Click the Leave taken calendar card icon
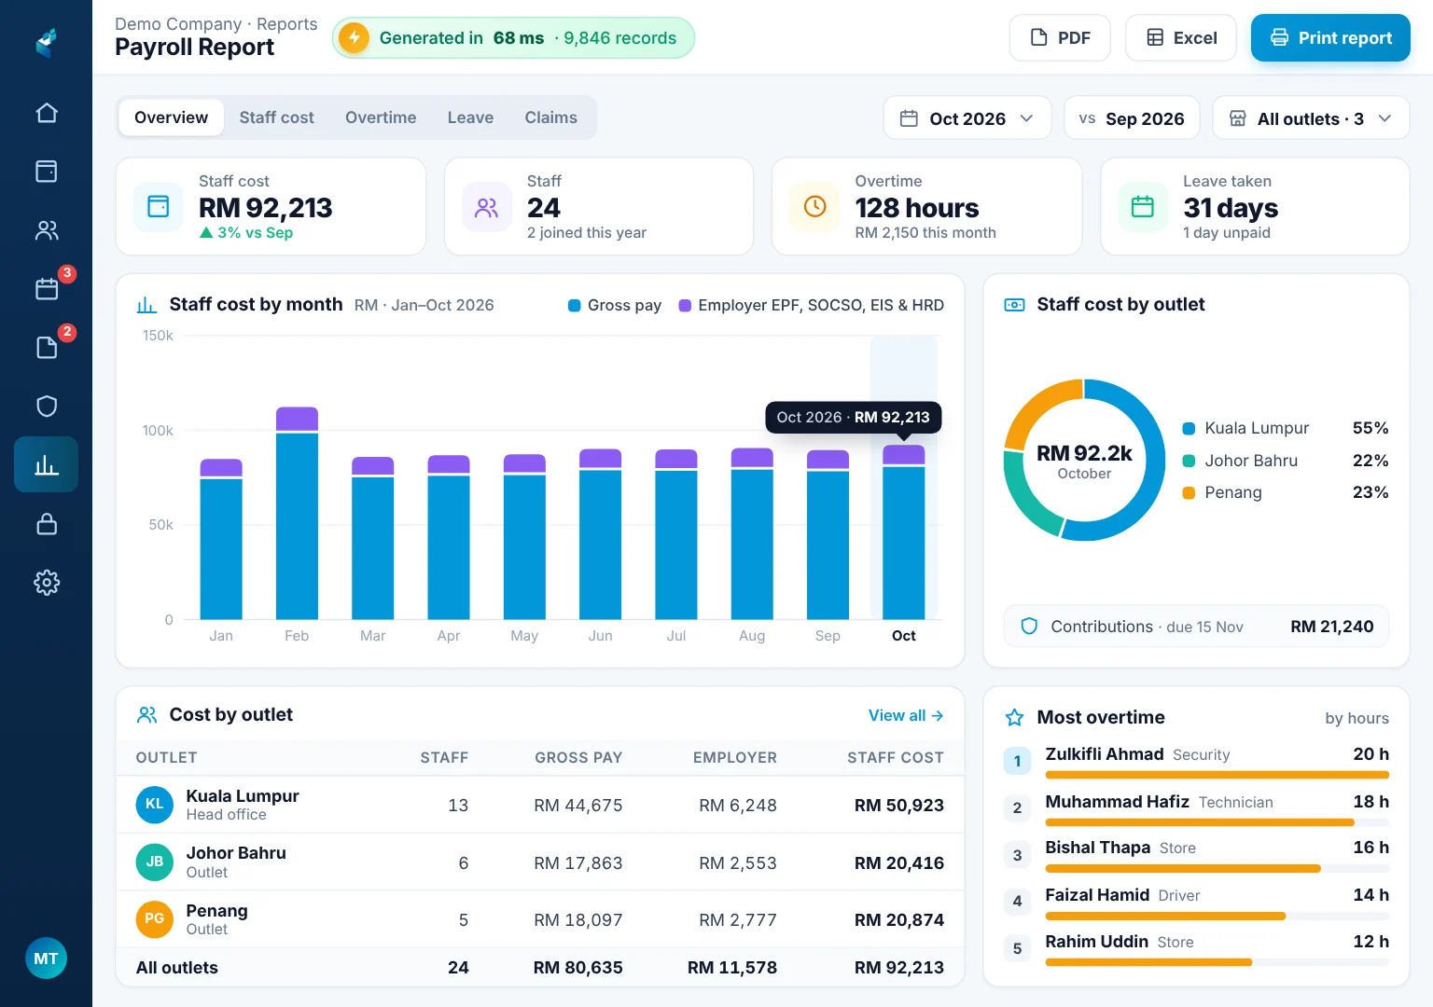Viewport: 1433px width, 1007px height. tap(1143, 206)
